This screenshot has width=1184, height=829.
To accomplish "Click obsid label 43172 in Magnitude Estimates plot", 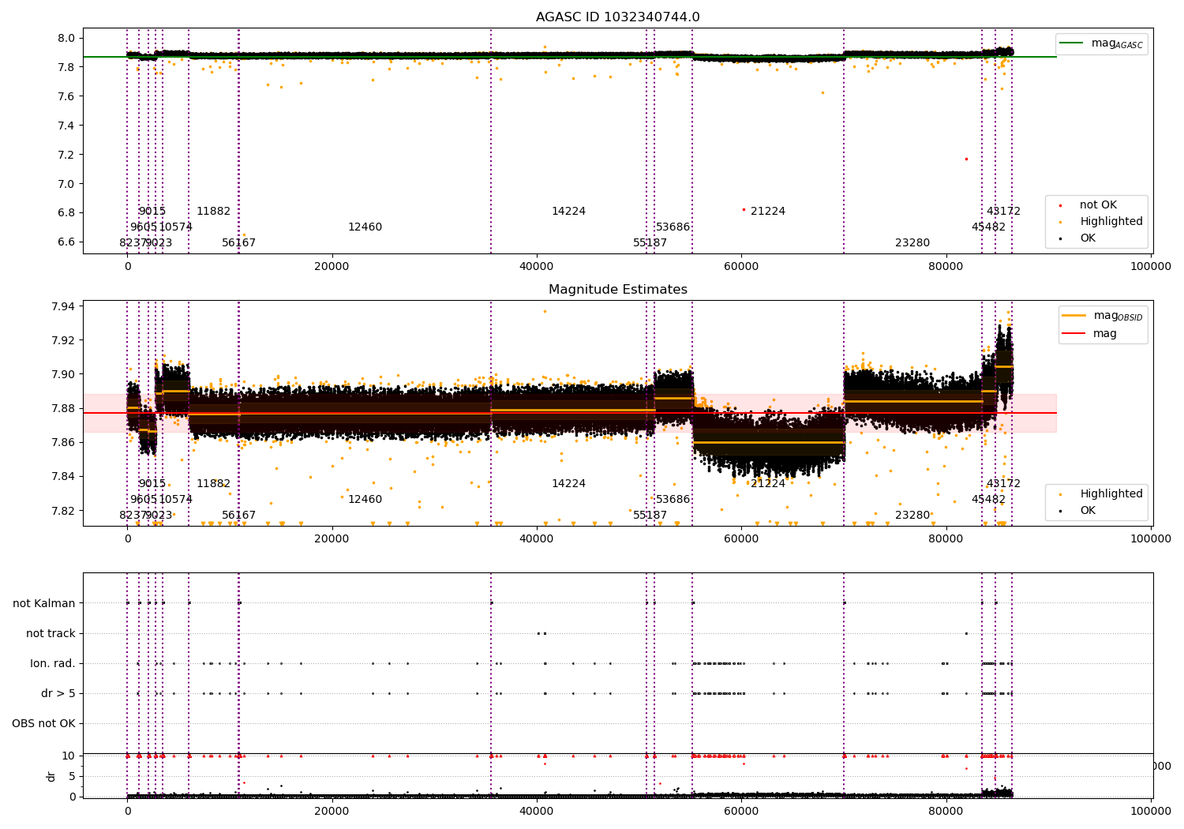I will pyautogui.click(x=1003, y=484).
